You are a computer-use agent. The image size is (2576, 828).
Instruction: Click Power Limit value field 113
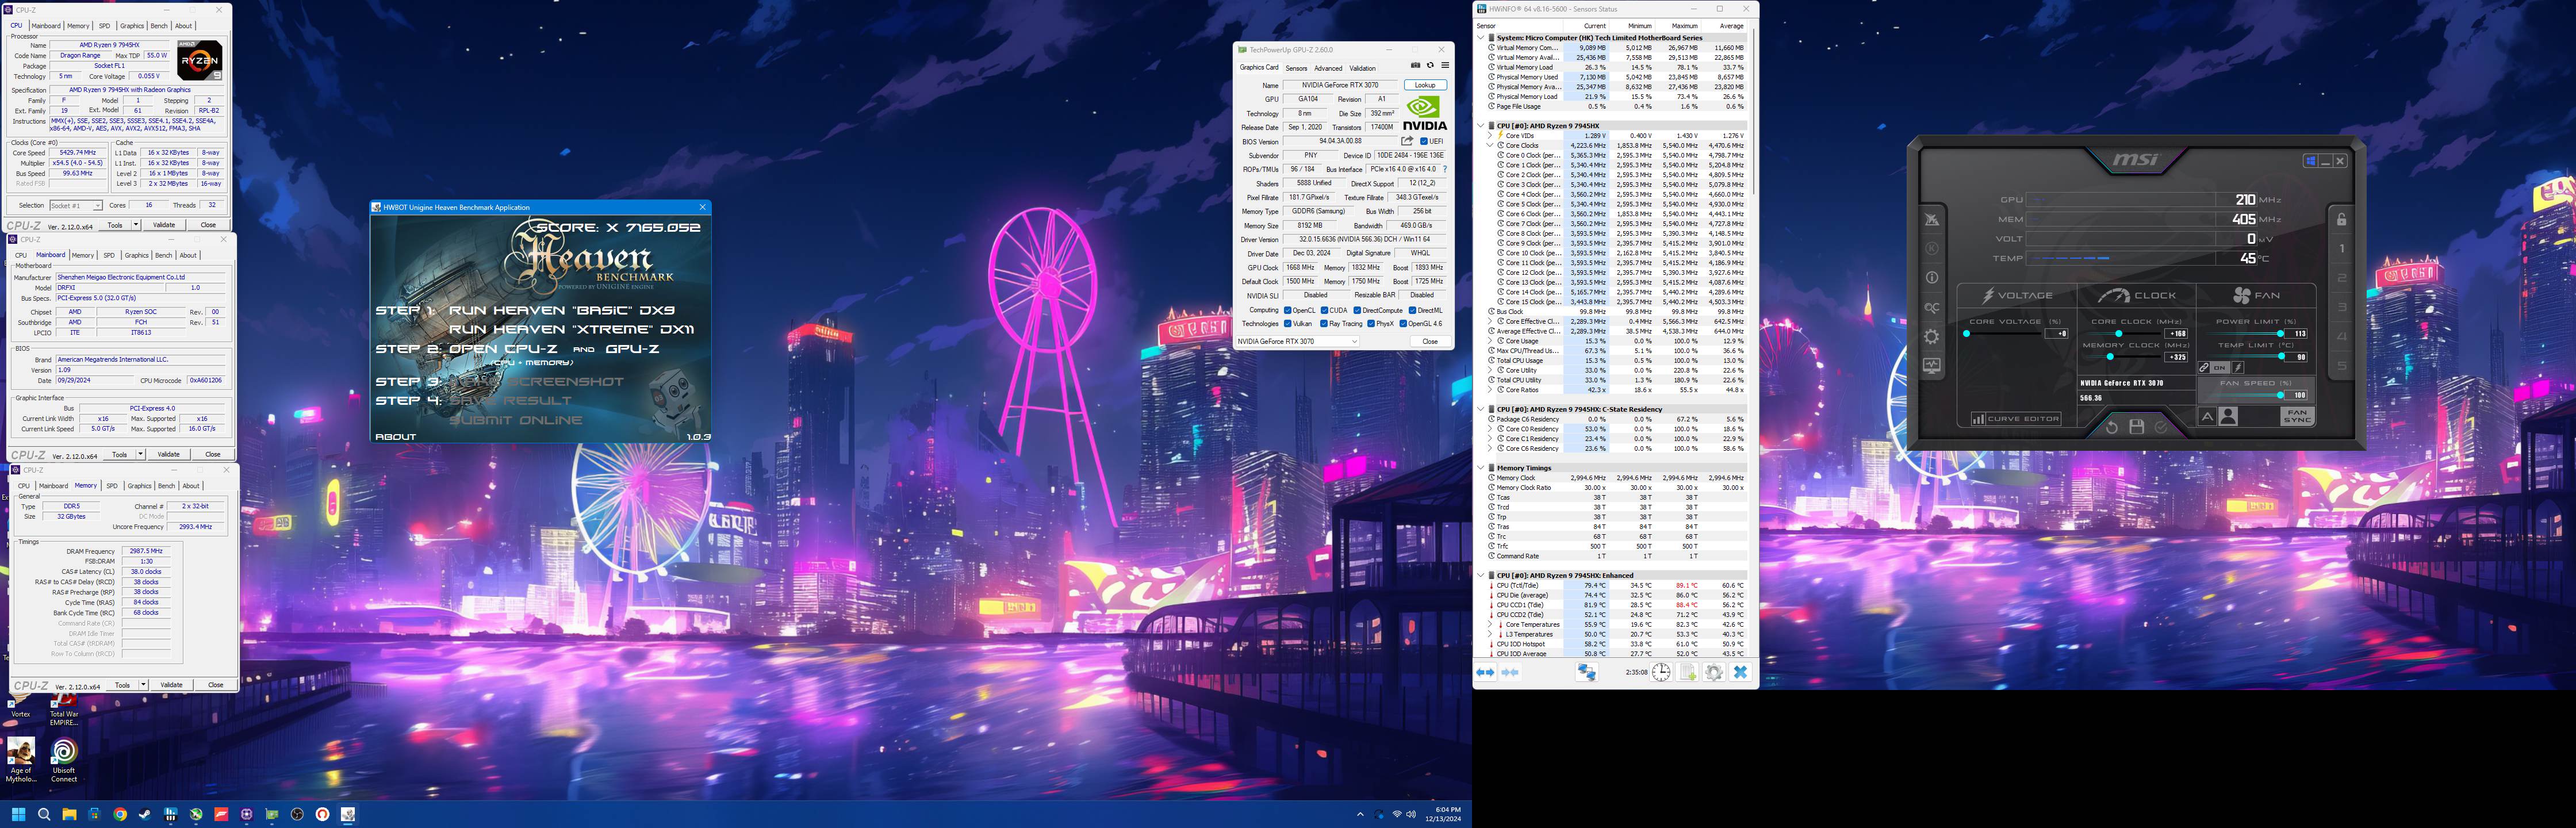[2296, 334]
